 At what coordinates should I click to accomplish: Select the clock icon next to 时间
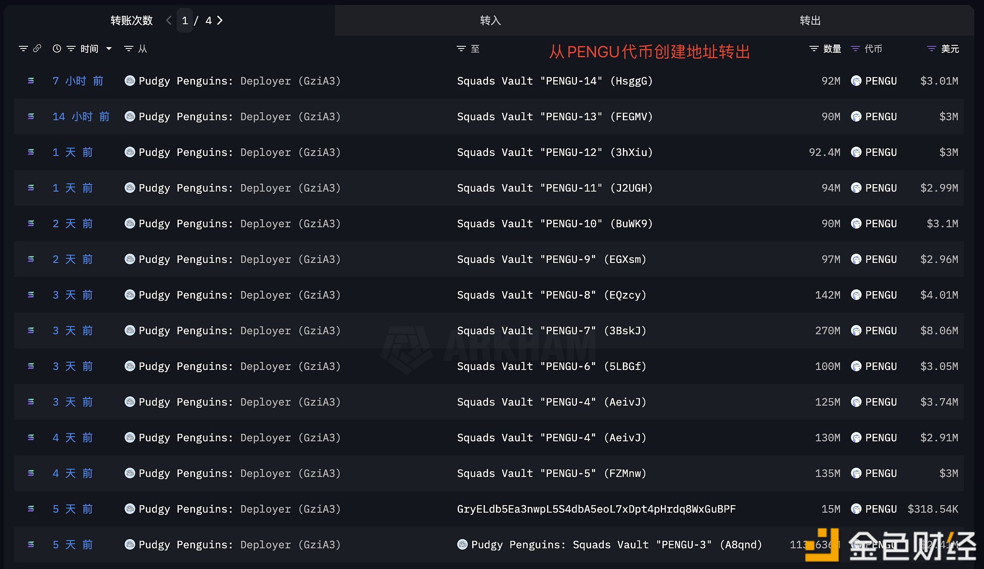[x=56, y=49]
